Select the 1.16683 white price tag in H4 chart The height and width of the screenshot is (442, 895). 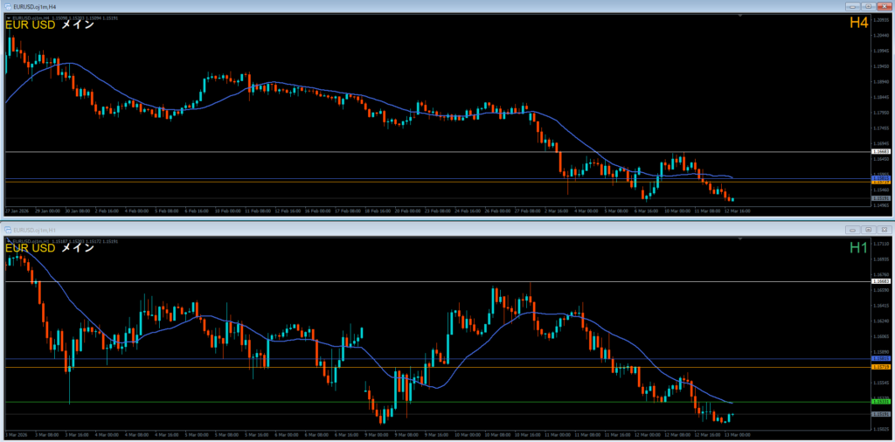point(881,152)
